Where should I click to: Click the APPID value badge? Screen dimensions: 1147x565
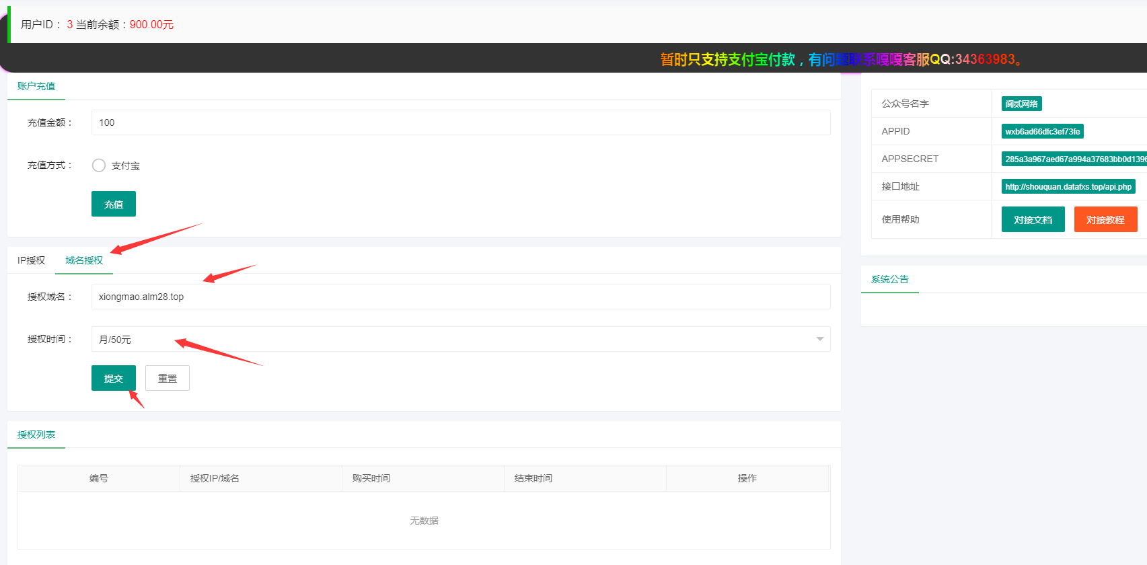(1042, 131)
